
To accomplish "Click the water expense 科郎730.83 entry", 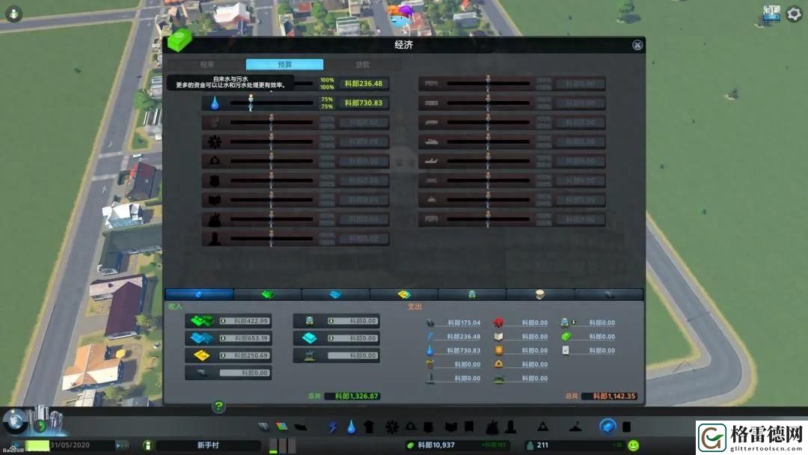I will tap(453, 350).
